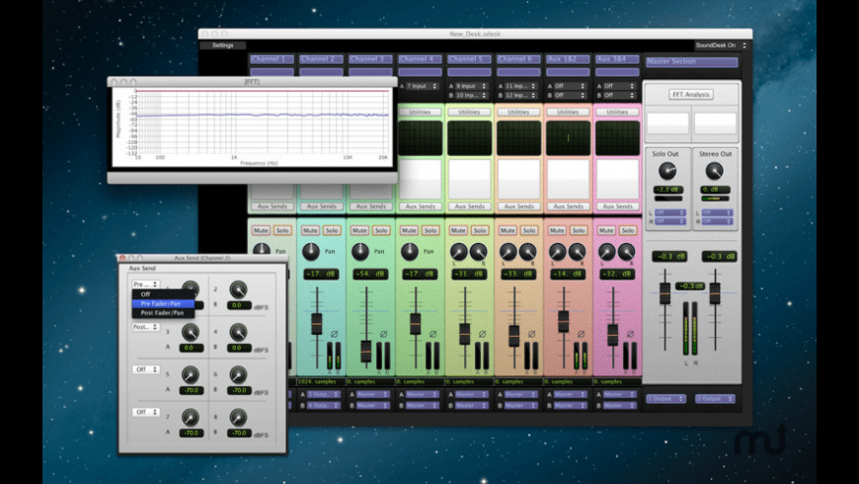Choose the Off option in the aux send menu

pos(146,293)
